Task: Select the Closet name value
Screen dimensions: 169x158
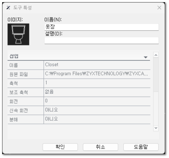Action: [97, 65]
